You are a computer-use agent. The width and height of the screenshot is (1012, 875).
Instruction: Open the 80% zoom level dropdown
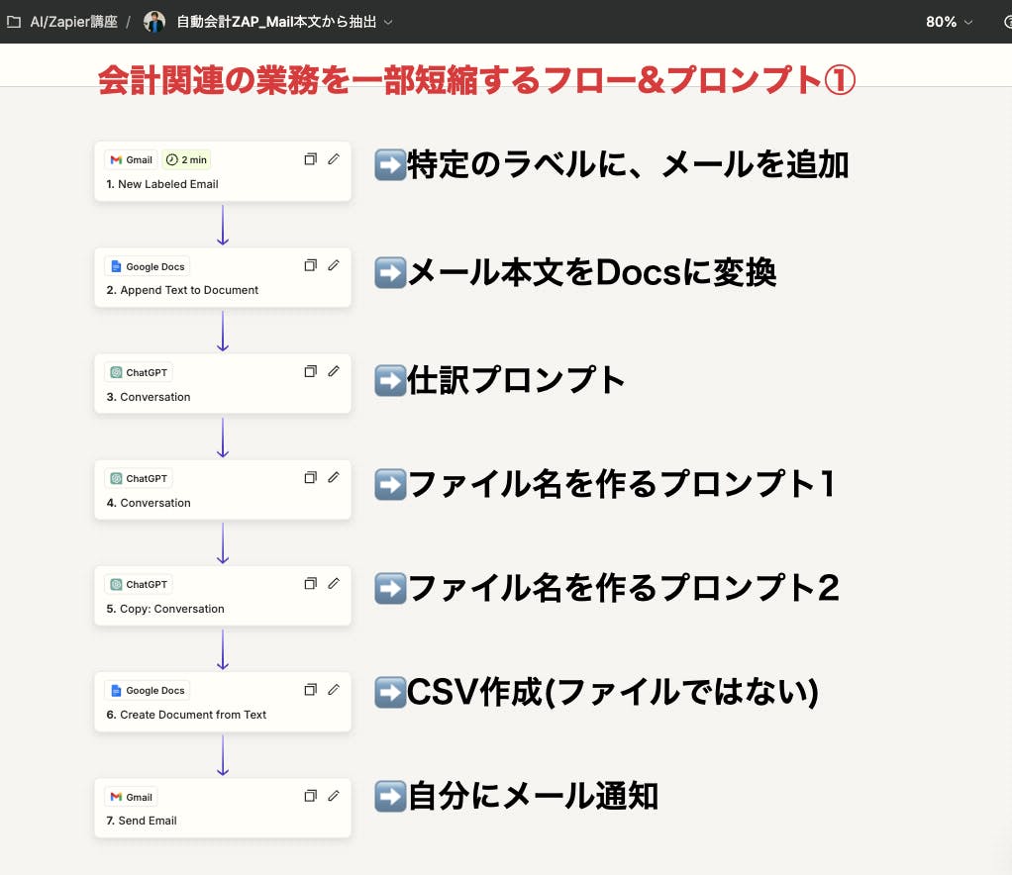(949, 22)
